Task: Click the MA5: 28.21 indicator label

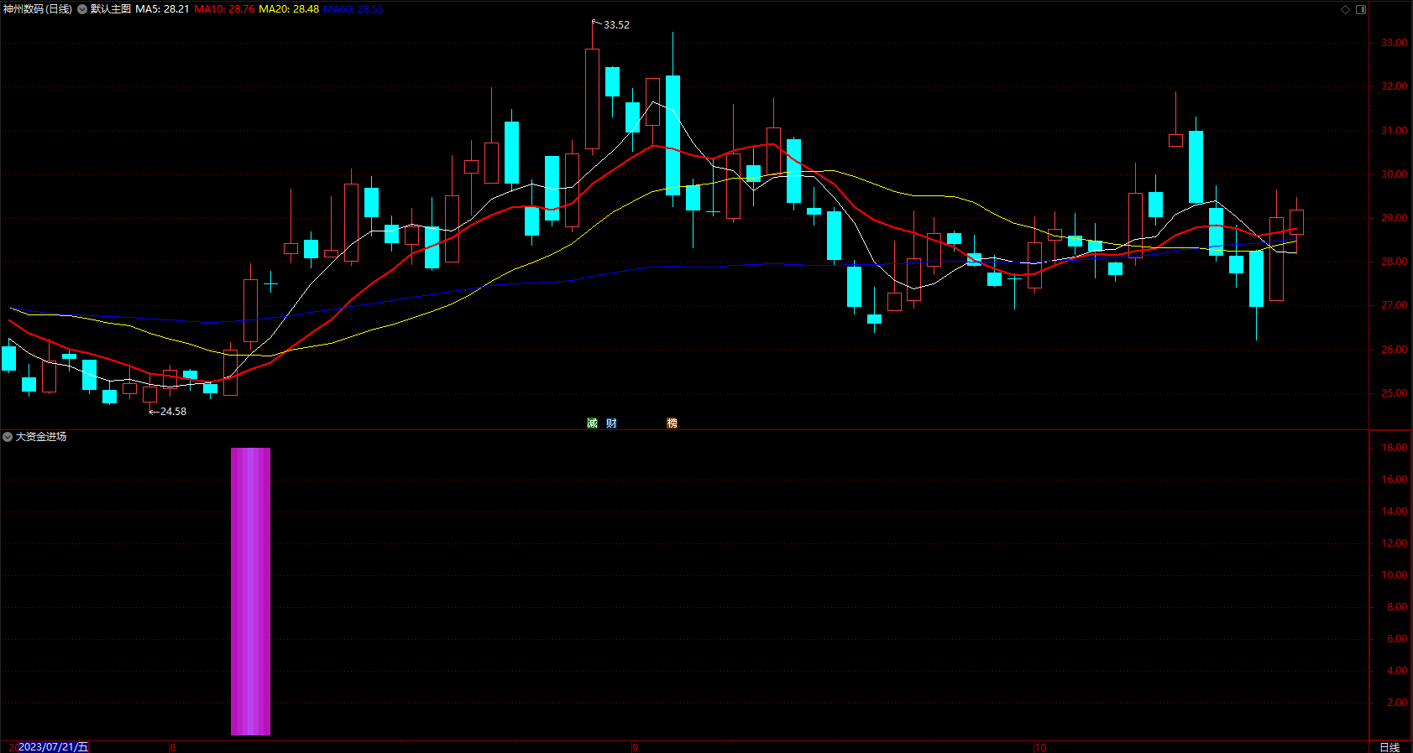Action: coord(162,9)
